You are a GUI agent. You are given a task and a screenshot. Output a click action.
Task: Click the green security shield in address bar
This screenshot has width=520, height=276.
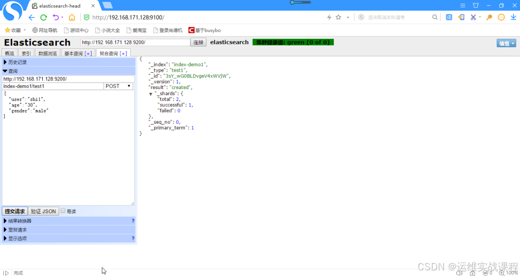86,17
